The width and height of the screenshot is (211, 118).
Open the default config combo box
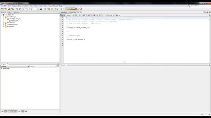[x=31, y=9]
